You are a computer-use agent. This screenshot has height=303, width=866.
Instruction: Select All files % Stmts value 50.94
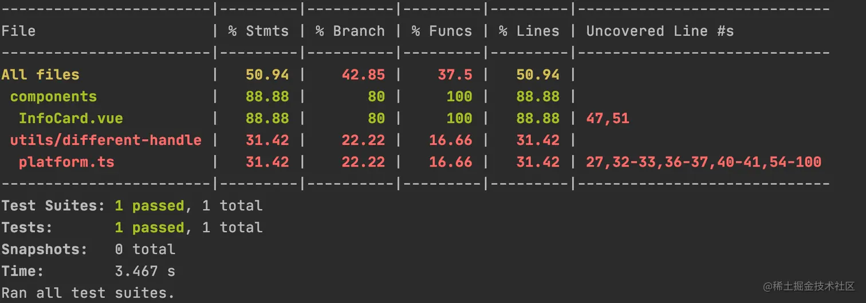pos(267,74)
